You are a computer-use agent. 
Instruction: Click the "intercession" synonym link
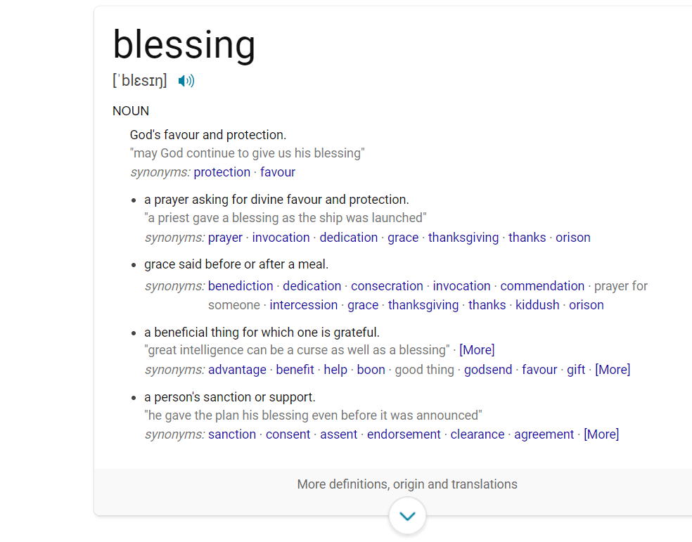coord(304,305)
